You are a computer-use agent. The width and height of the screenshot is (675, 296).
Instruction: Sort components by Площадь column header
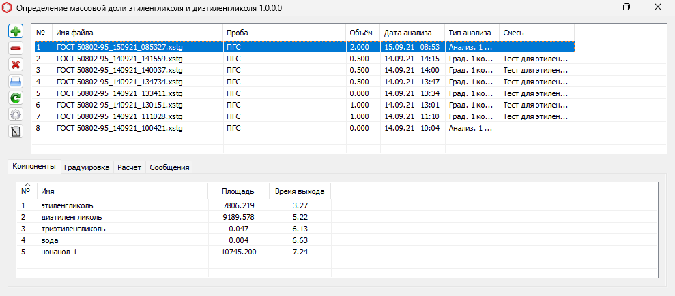tap(238, 191)
